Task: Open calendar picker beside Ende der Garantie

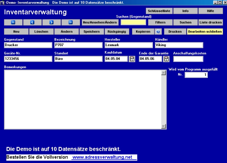Action: coord(166,59)
